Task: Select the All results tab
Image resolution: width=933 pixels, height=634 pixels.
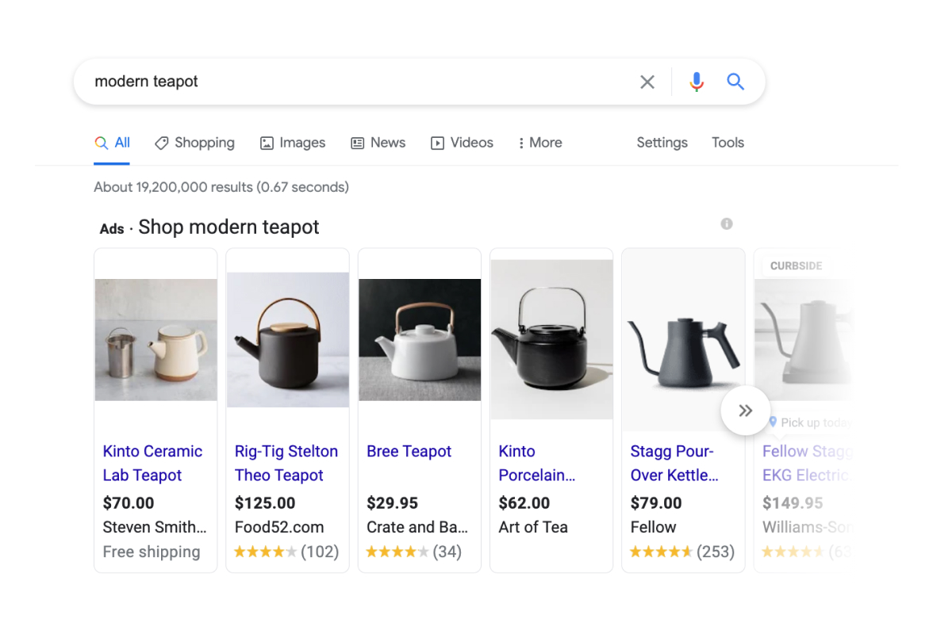Action: [x=113, y=143]
